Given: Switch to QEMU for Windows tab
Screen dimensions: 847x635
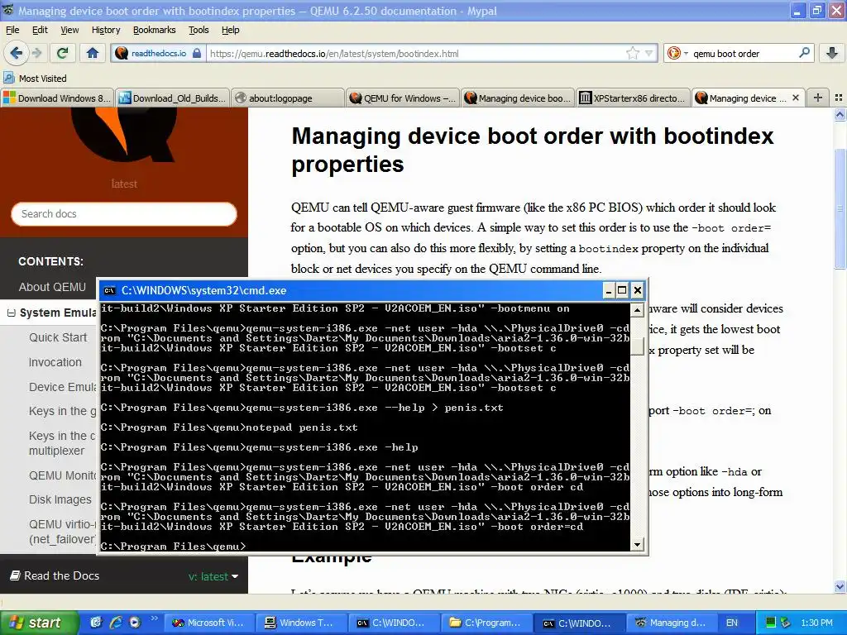Looking at the screenshot, I should pyautogui.click(x=403, y=98).
